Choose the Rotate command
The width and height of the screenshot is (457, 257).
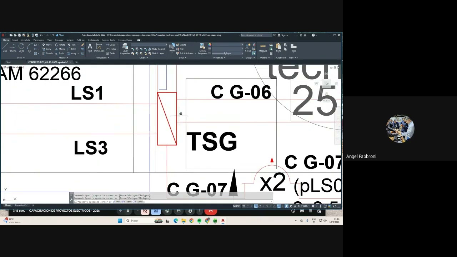pyautogui.click(x=60, y=45)
